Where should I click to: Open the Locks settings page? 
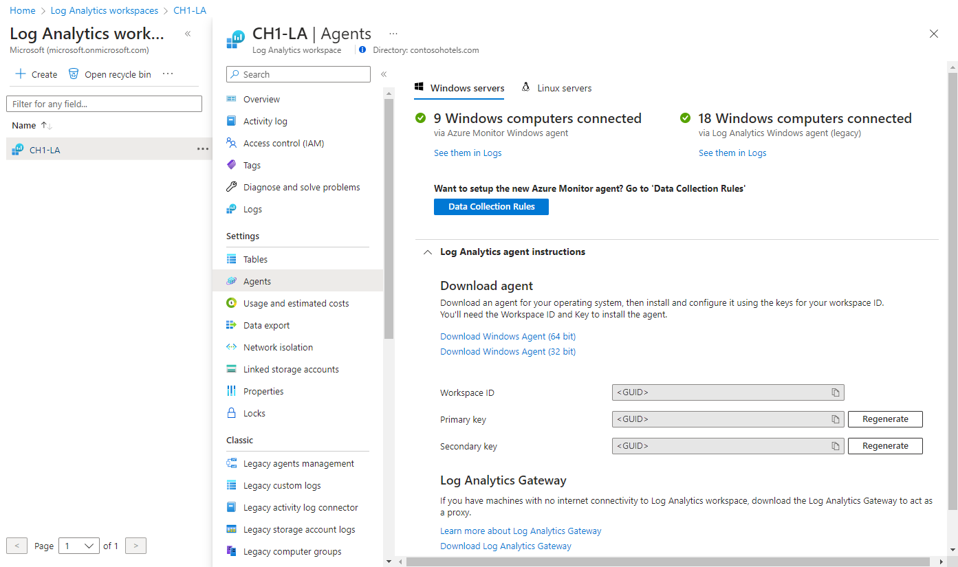254,413
